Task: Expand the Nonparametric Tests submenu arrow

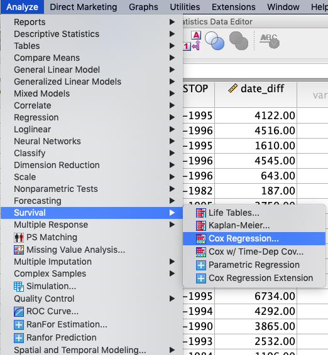Action: pos(172,189)
